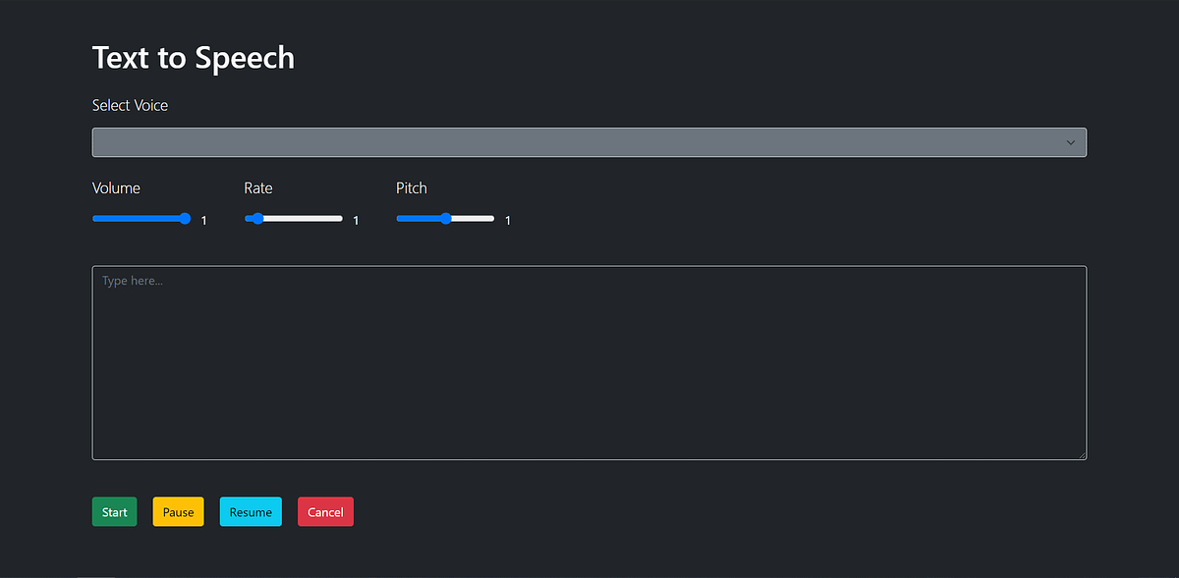The image size is (1179, 578).
Task: Click the middle of the Volume slider track
Action: point(140,218)
